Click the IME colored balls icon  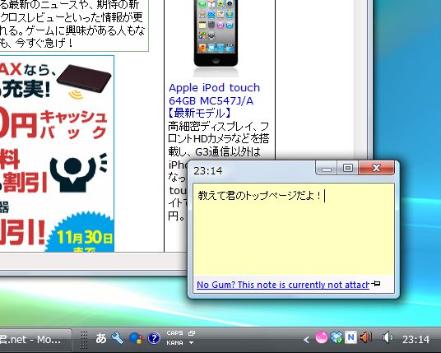(136, 338)
